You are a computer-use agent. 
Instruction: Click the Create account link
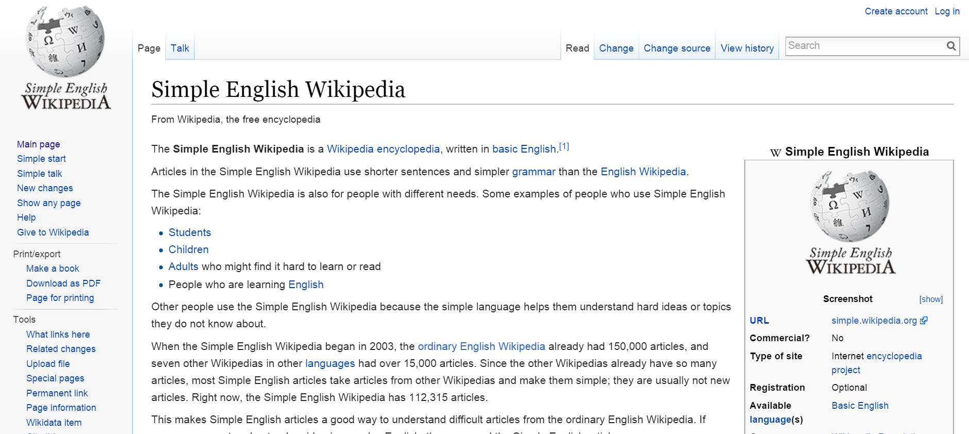click(896, 11)
